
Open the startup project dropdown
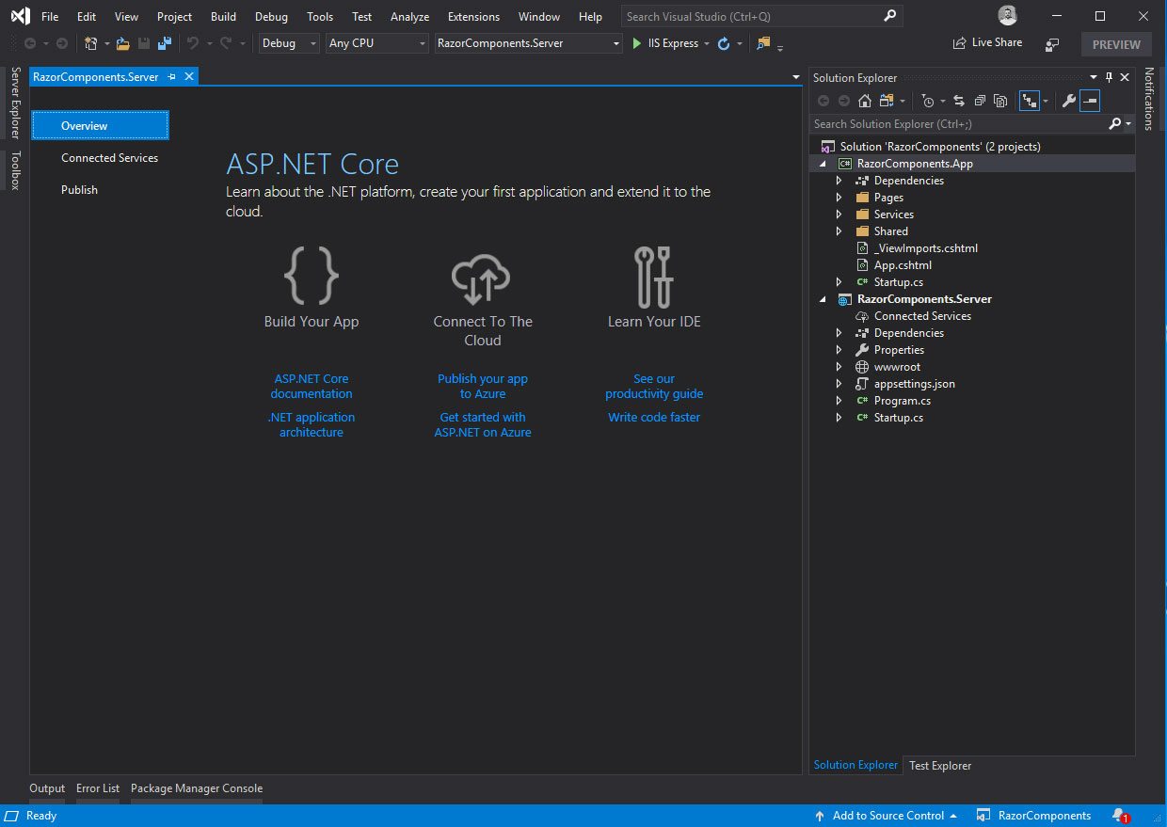tap(529, 43)
